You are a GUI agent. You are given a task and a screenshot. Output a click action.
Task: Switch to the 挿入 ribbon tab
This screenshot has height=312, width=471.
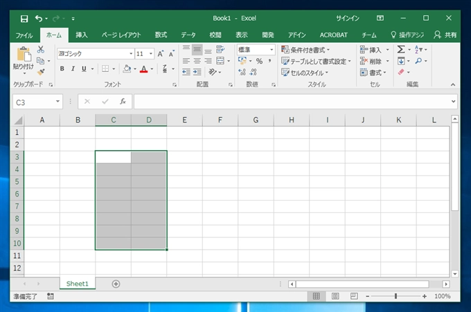82,35
